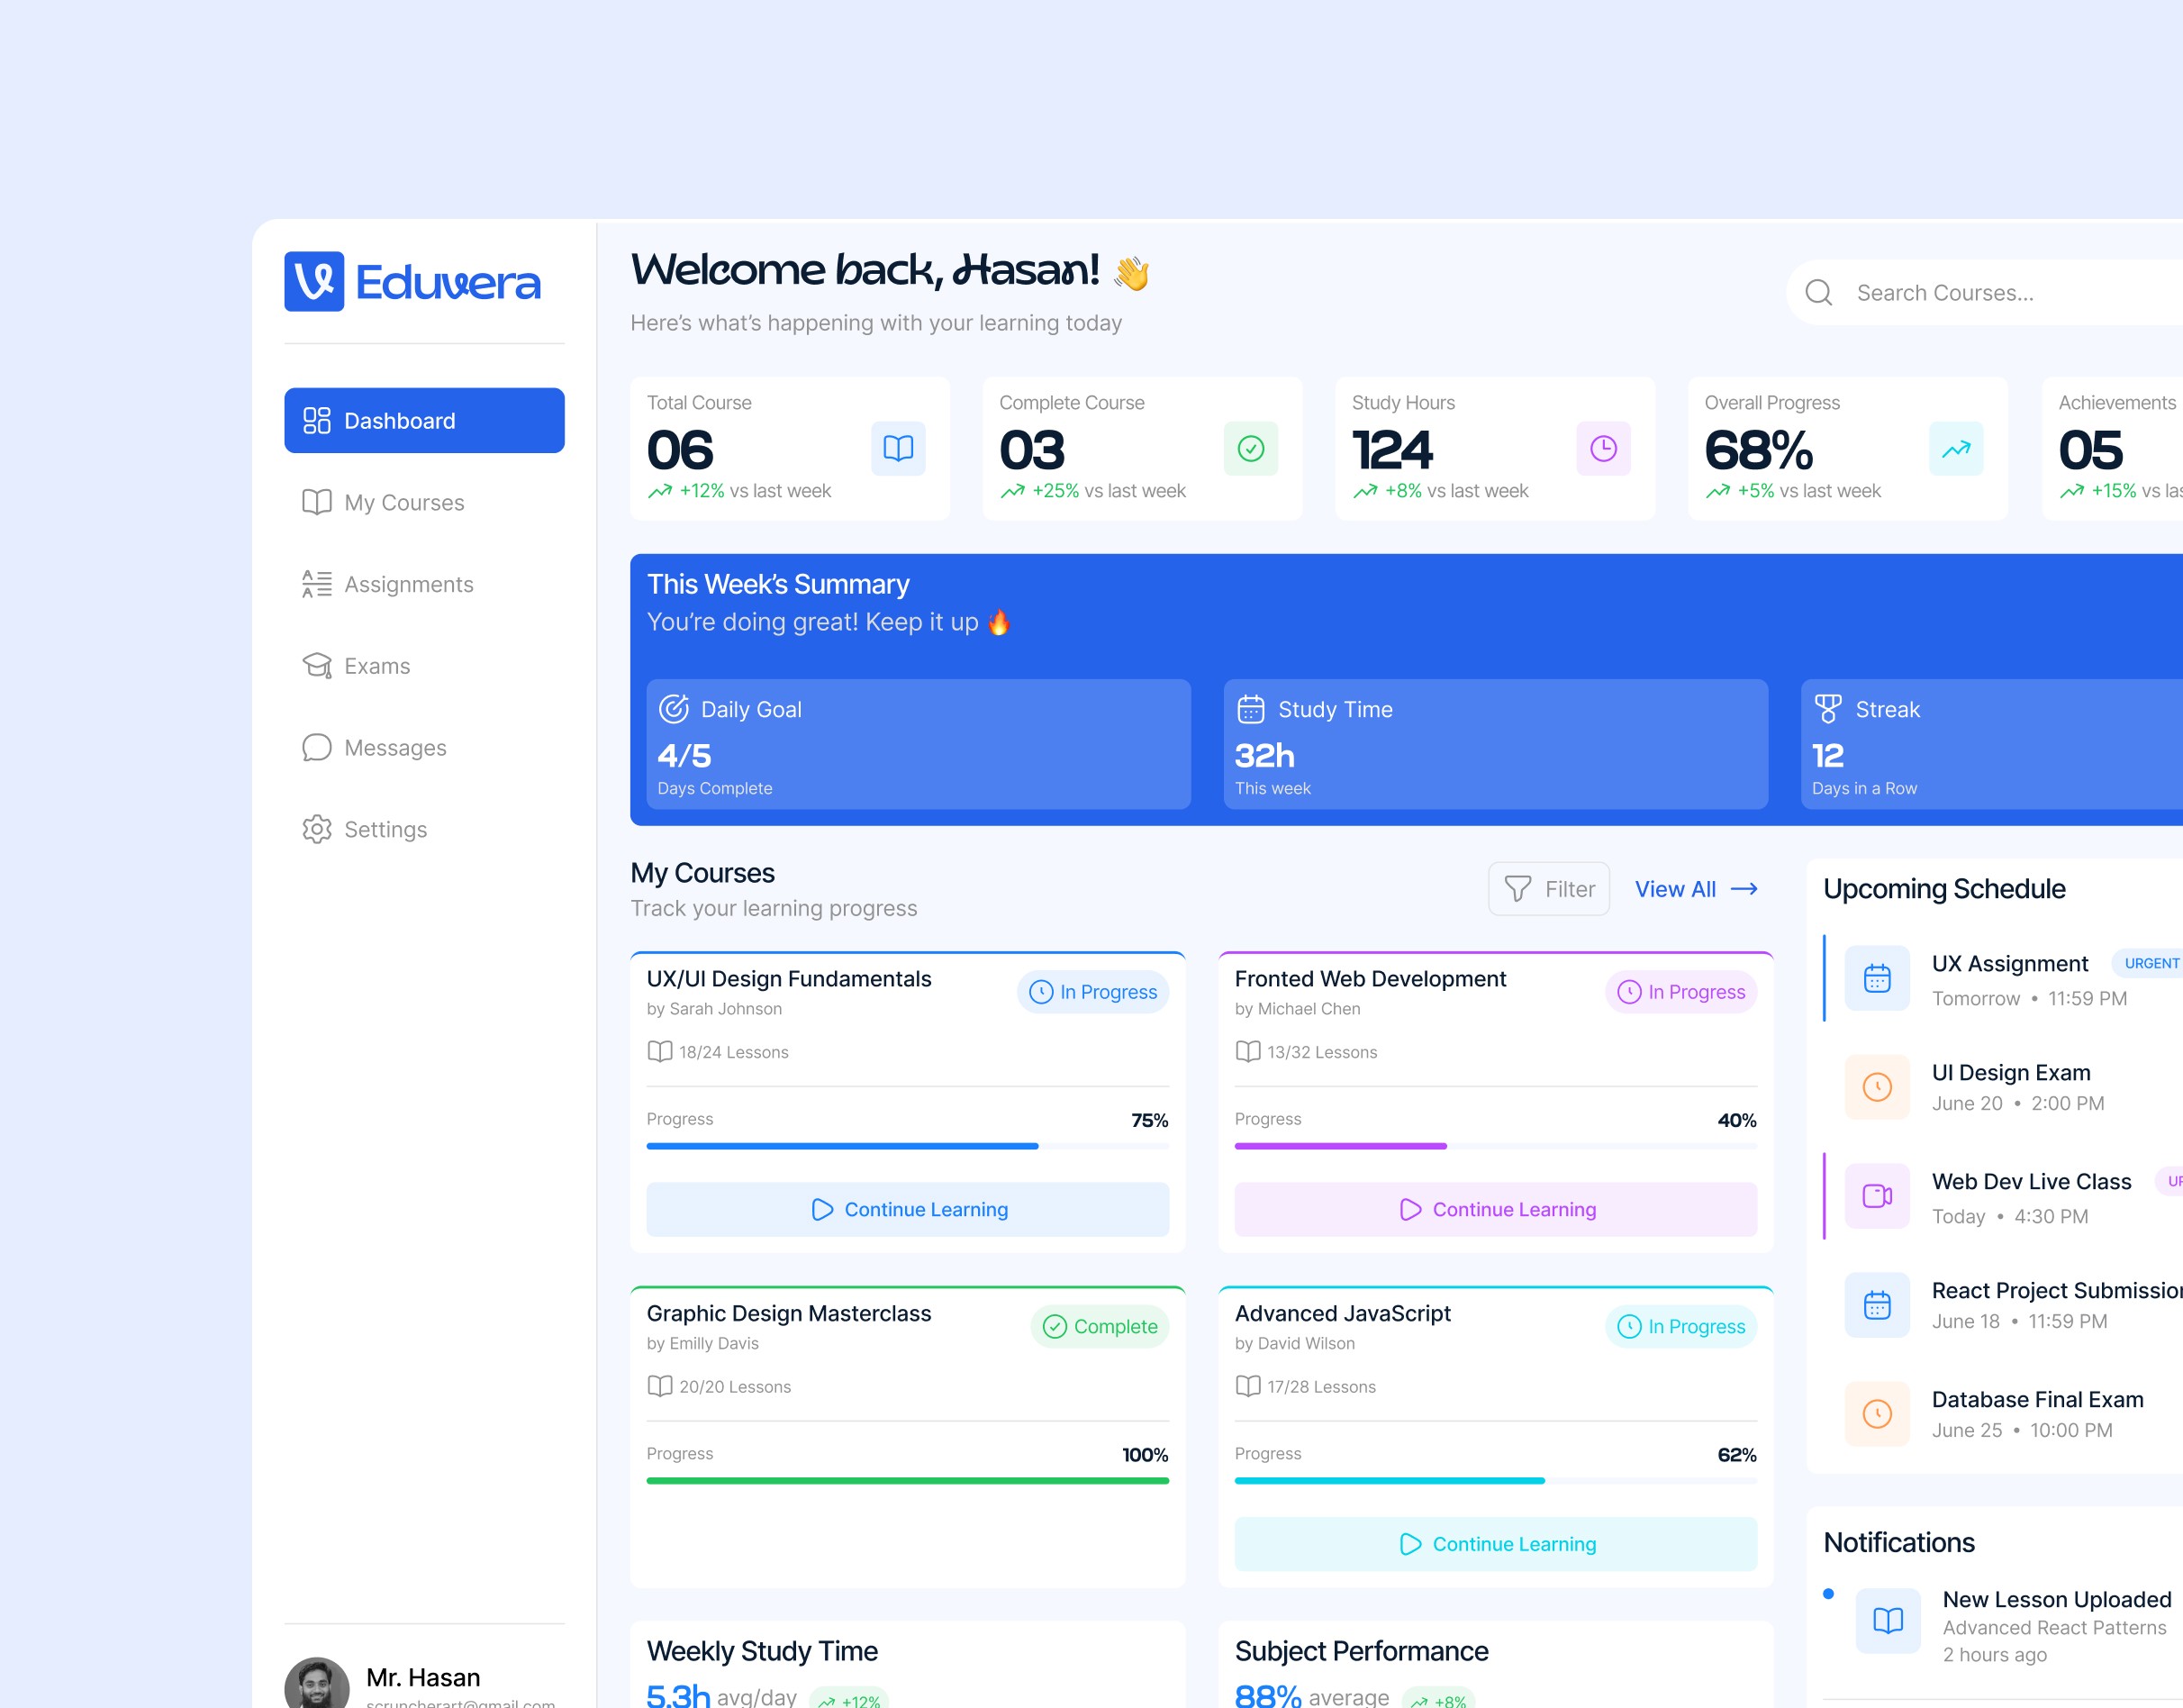Open the Filter options for courses
This screenshot has width=2183, height=1708.
coord(1548,889)
